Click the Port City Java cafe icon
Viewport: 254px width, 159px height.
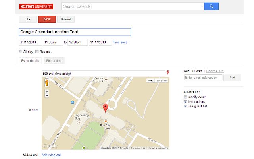(106, 121)
